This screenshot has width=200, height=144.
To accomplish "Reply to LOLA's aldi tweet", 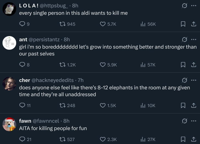I will (x=22, y=24).
